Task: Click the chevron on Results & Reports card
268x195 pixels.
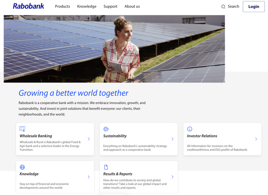Action: click(173, 177)
